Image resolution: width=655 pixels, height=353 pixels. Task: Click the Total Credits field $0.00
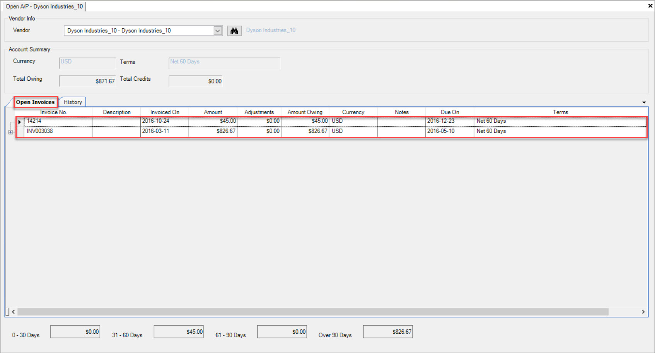click(196, 81)
